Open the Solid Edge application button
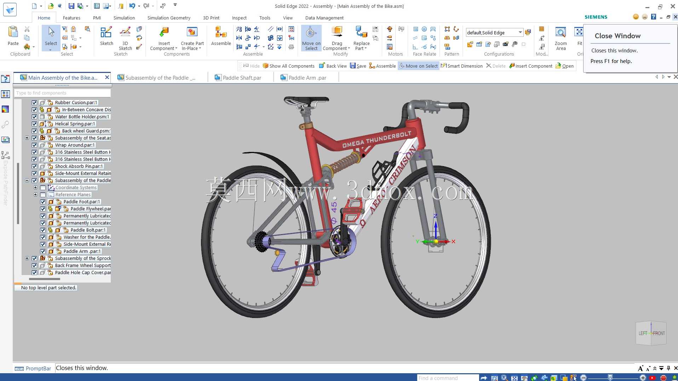 [10, 10]
